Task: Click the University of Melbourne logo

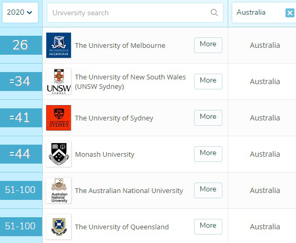Action: 59,45
